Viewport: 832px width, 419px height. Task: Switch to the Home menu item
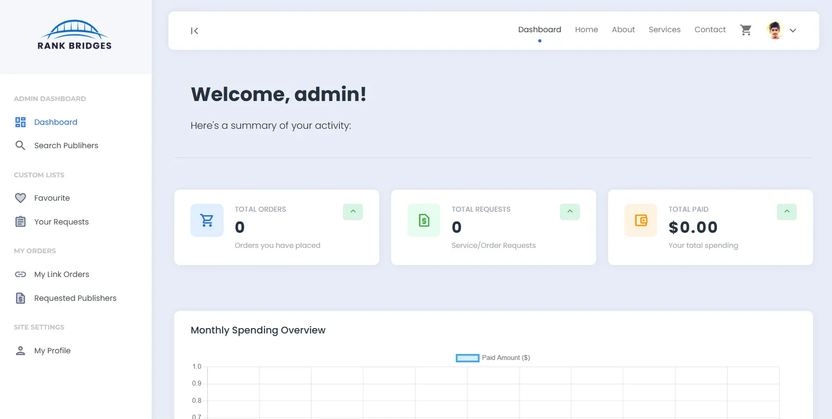pyautogui.click(x=586, y=30)
